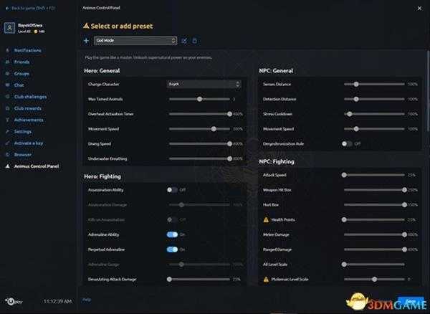The height and width of the screenshot is (314, 430).
Task: Turn off the Adrenaline Ability toggle
Action: (172, 234)
